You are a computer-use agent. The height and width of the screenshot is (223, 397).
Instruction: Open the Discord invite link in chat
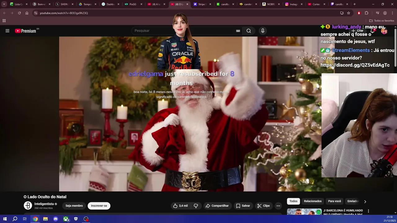point(355,65)
